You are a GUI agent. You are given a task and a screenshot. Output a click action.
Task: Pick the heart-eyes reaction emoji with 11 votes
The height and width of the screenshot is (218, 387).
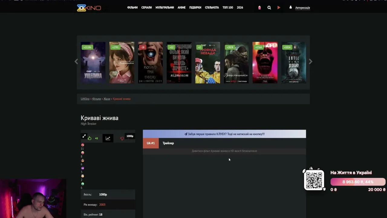pyautogui.click(x=83, y=145)
